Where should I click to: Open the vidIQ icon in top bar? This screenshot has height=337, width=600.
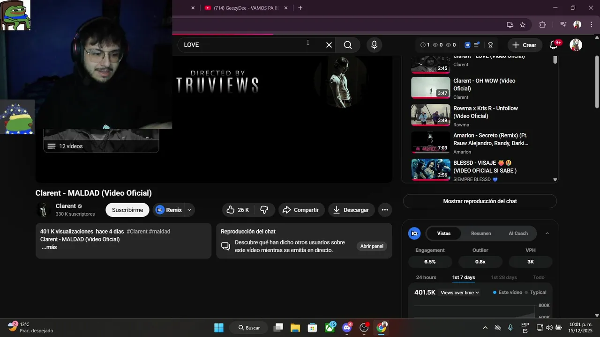(467, 45)
